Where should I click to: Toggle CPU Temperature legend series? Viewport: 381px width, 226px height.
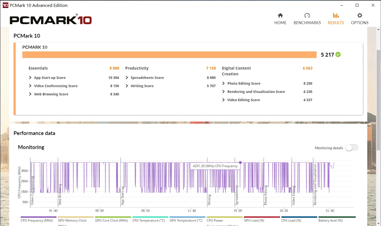click(149, 221)
